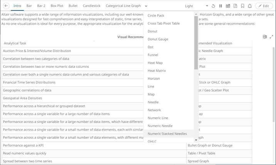Pick Circle Pack from the dropdown list
This screenshot has width=276, height=165.
(x=156, y=16)
